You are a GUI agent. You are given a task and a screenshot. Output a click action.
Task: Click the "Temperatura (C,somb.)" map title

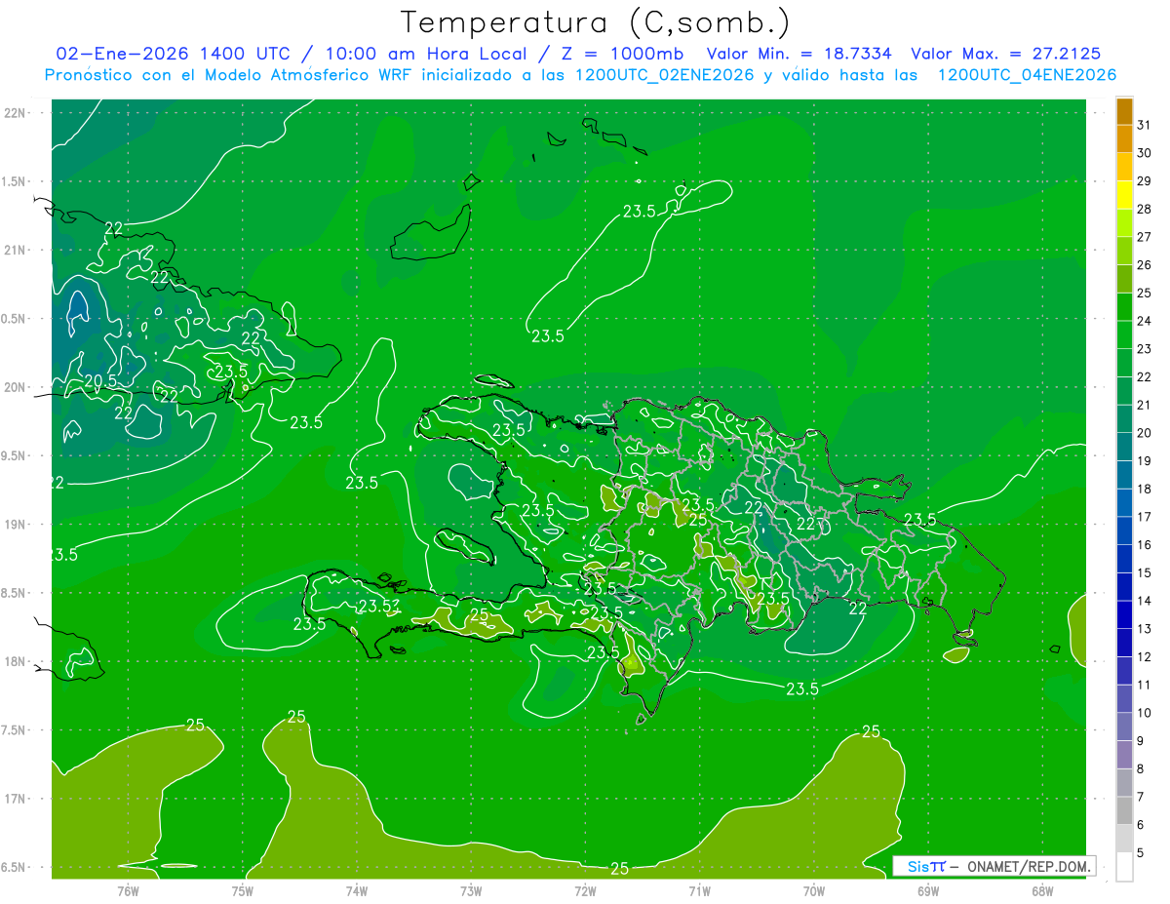tap(596, 22)
